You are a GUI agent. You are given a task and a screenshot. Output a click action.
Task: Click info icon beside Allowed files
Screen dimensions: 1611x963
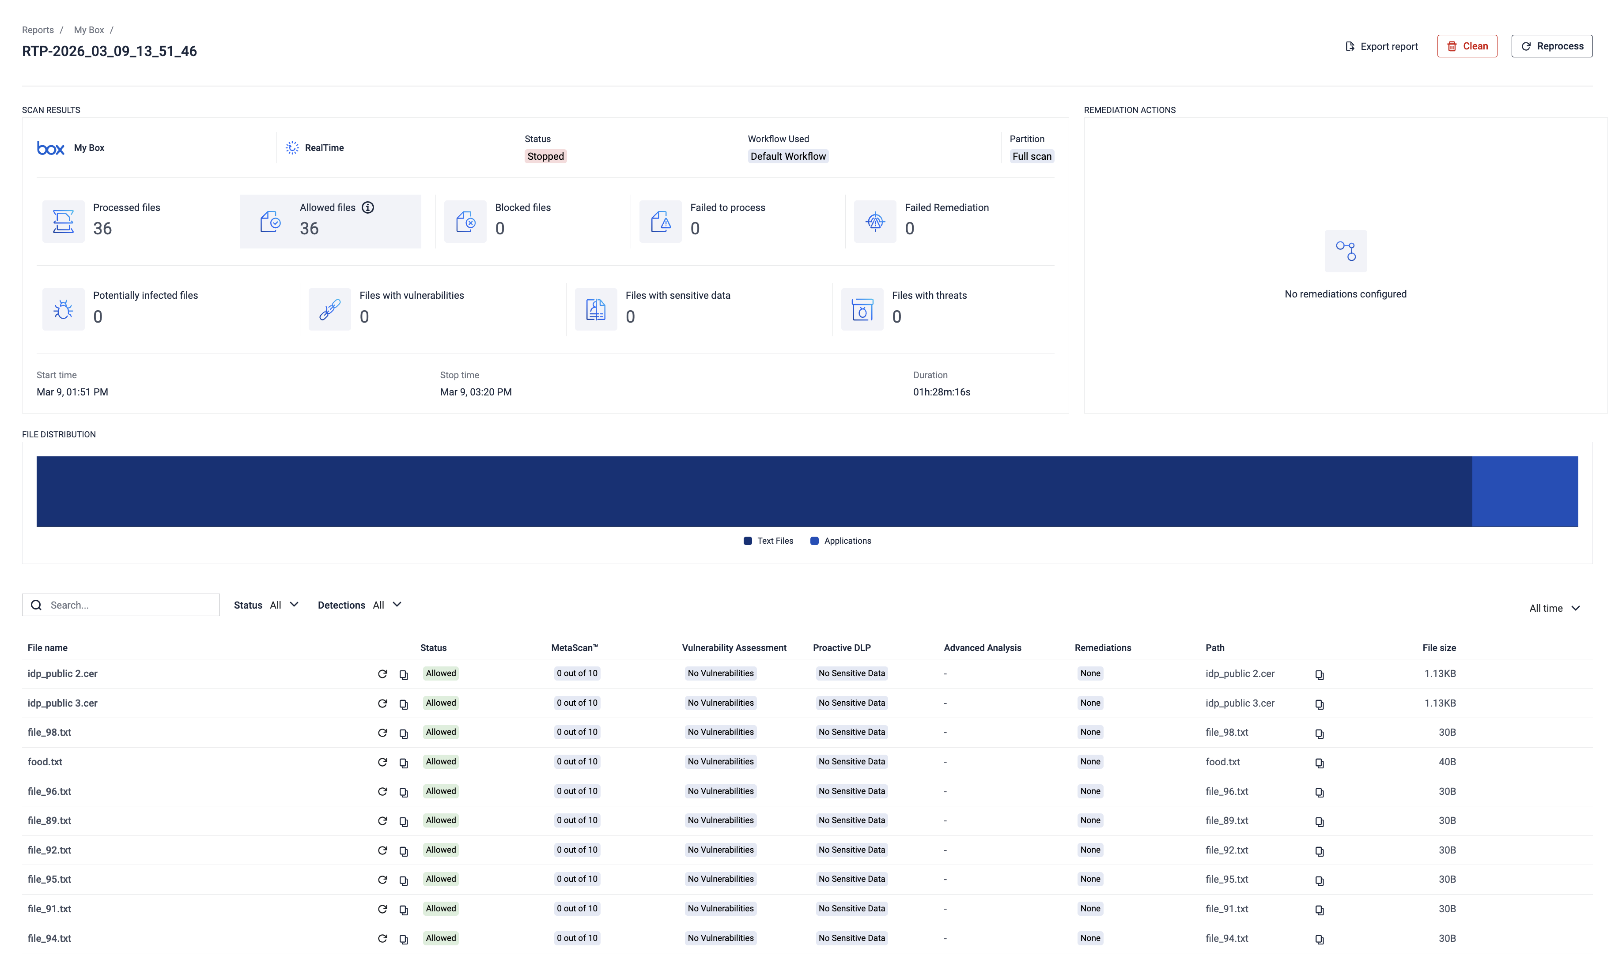(x=367, y=208)
